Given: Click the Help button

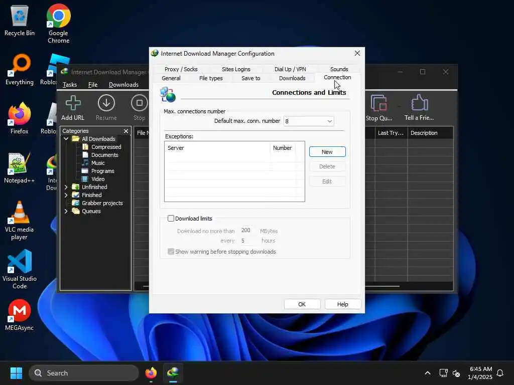Looking at the screenshot, I should click(x=342, y=304).
